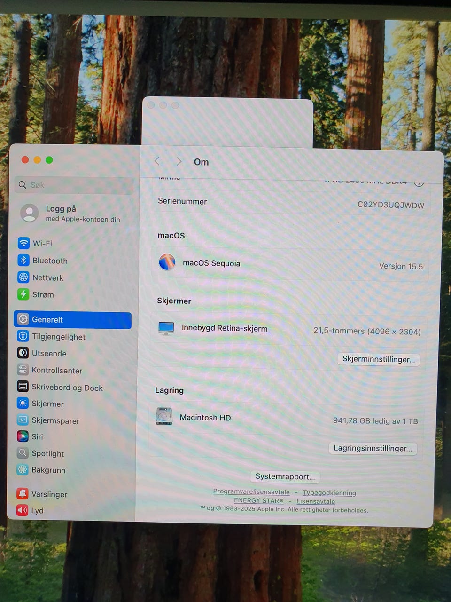Open the Nettverk globe icon
The width and height of the screenshot is (451, 602).
pos(23,277)
